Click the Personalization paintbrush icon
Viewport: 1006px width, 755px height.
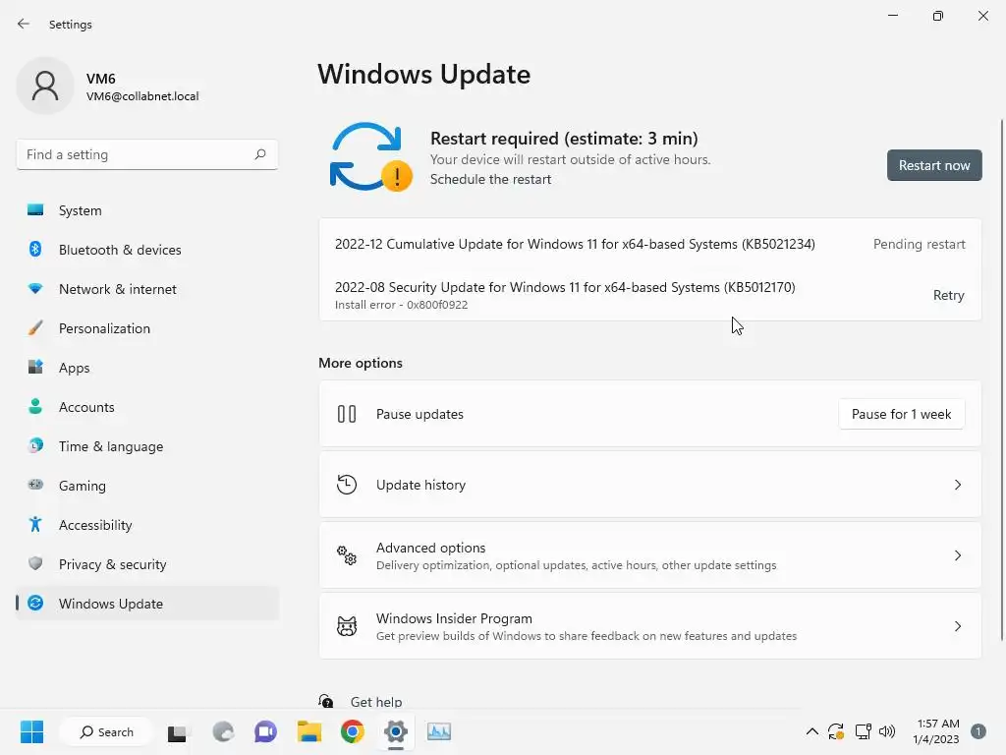coord(35,328)
